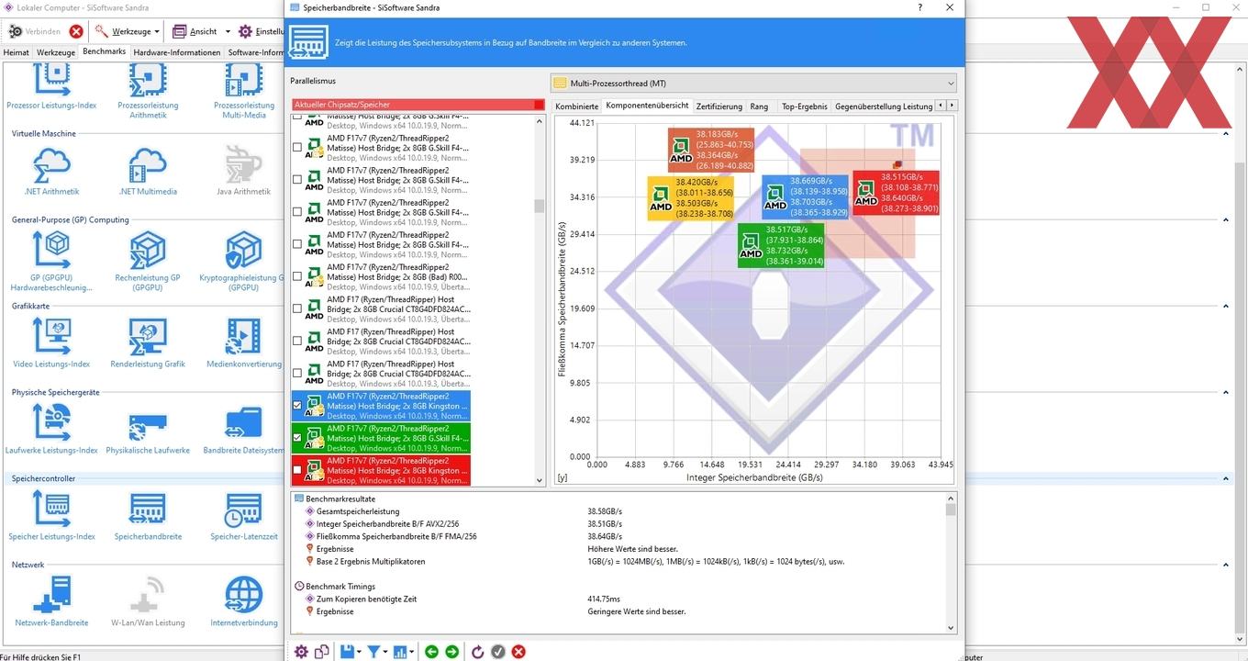Viewport: 1248px width, 661px height.
Task: Switch to the Hardware-Informationen tab
Action: (x=177, y=52)
